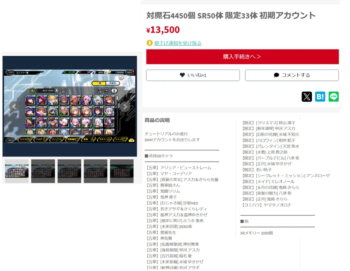
Task: Click 【五車】[未来装備] 水城 ゆきかぜ entry
Action: pos(174,262)
